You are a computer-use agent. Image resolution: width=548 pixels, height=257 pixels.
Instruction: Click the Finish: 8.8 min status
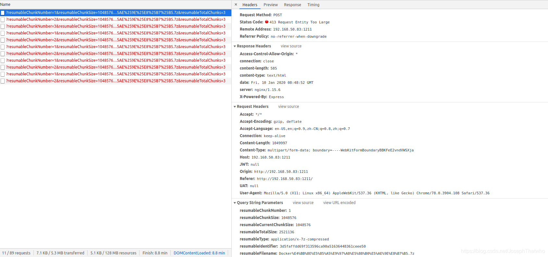tap(155, 253)
